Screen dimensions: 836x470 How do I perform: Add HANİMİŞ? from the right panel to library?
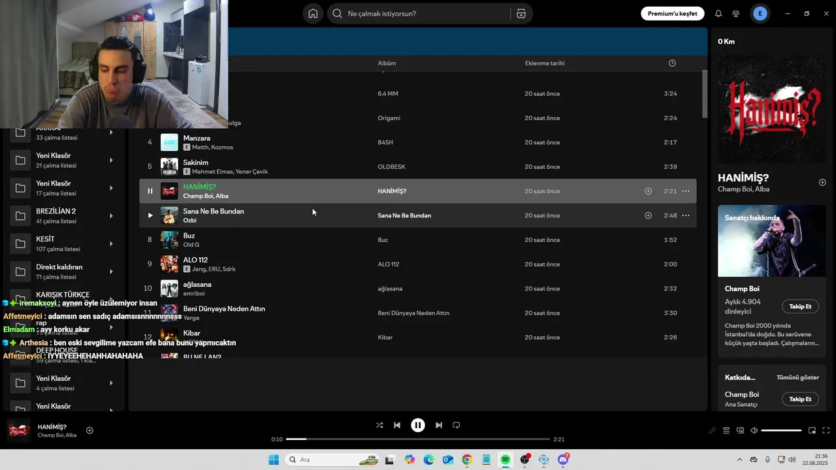point(822,182)
